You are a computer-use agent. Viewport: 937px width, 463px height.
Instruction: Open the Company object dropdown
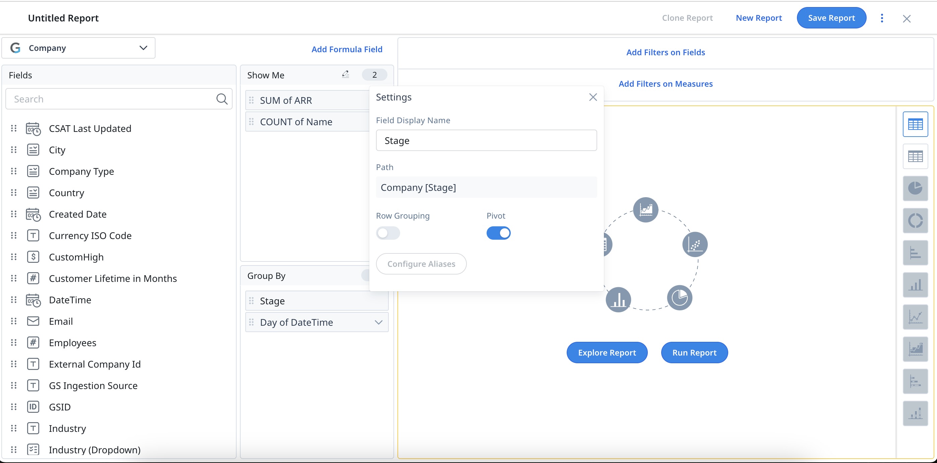(78, 48)
